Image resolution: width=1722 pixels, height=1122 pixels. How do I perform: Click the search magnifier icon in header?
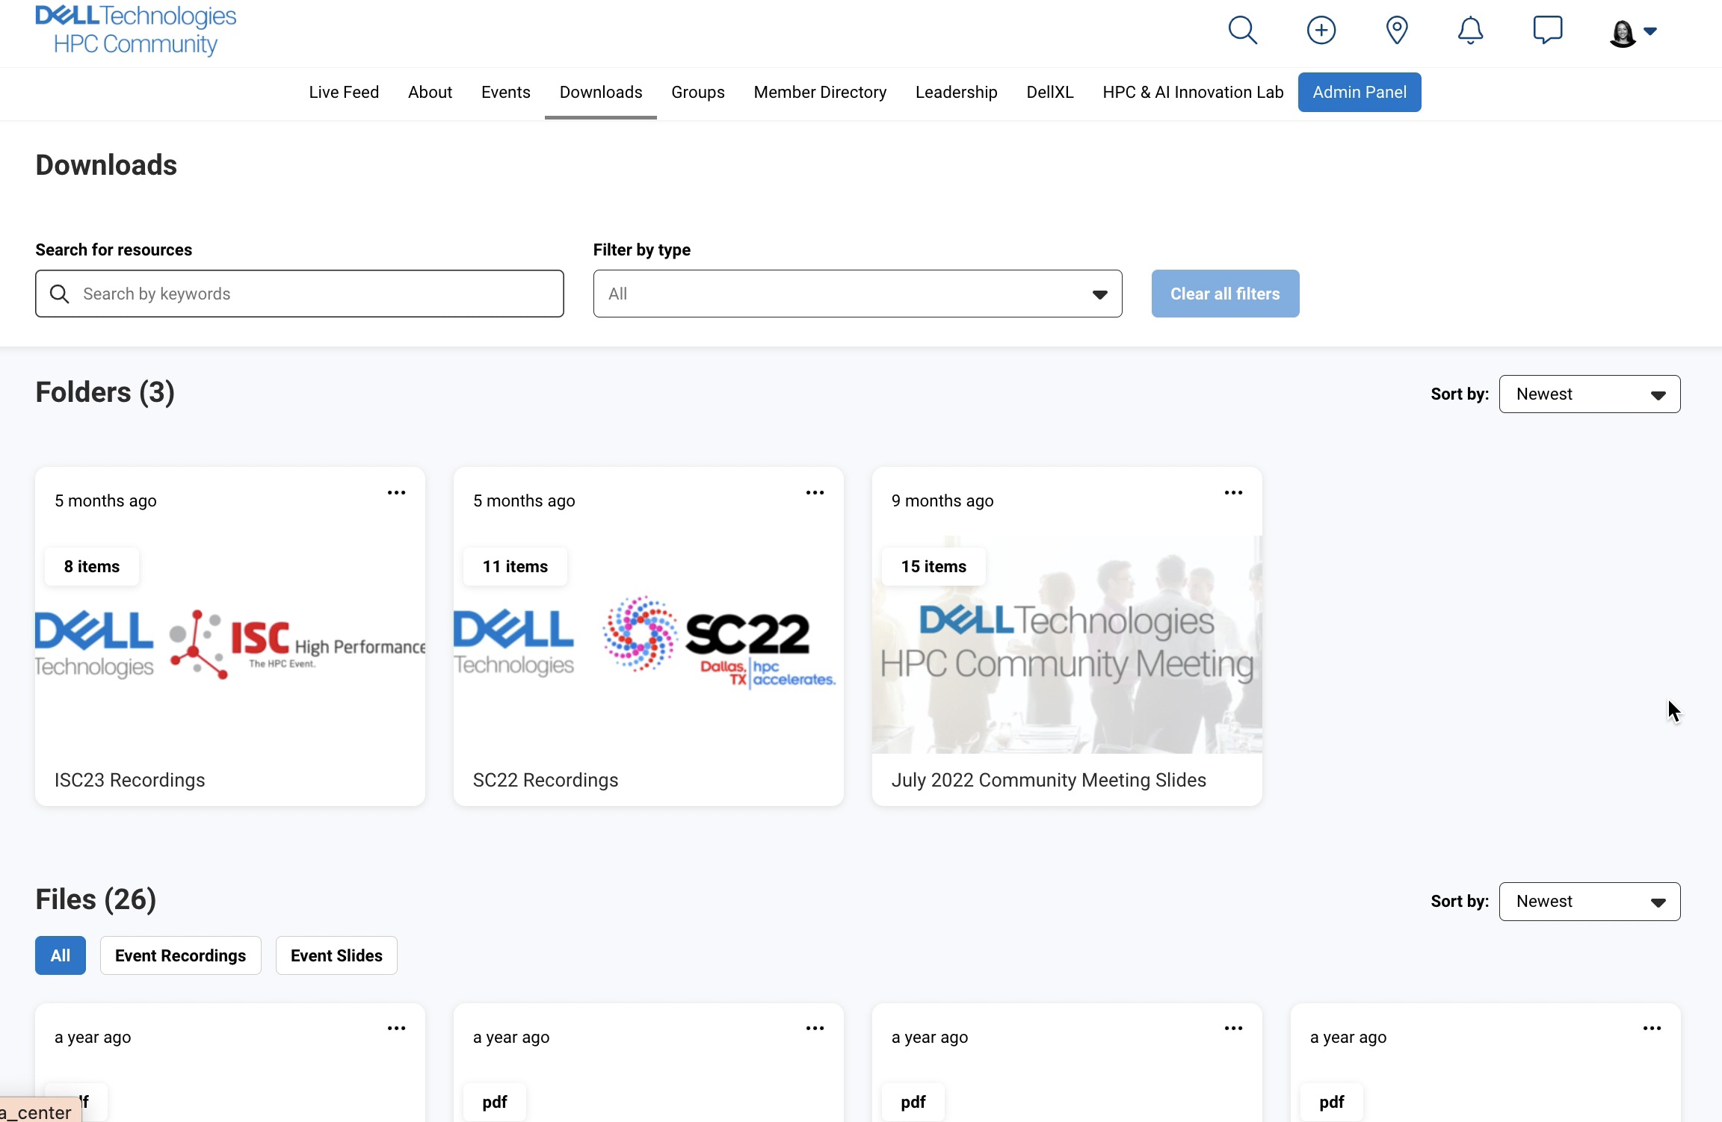(1242, 31)
